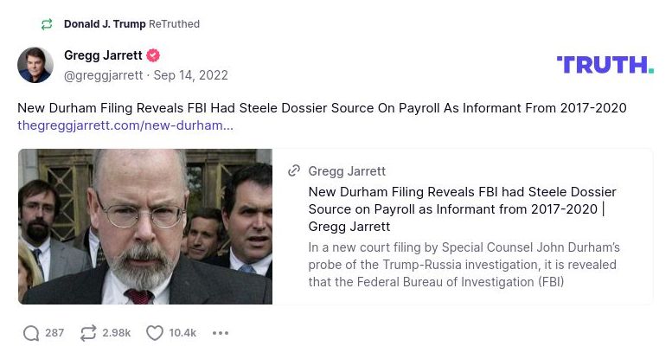Click the 10.4k likes count
The width and height of the screenshot is (672, 359).
182,333
